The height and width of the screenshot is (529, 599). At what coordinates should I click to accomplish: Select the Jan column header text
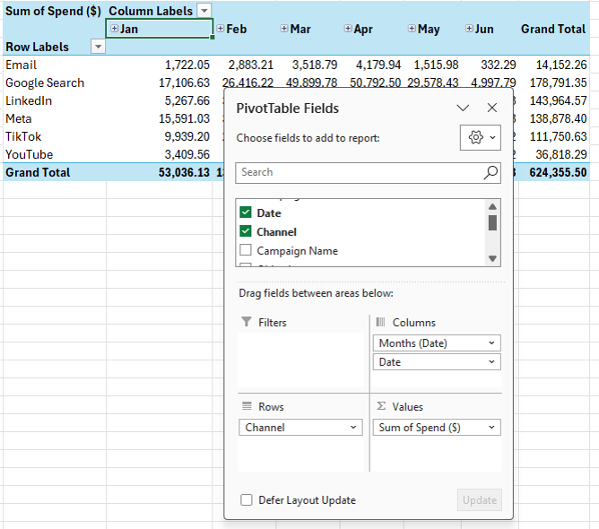129,29
